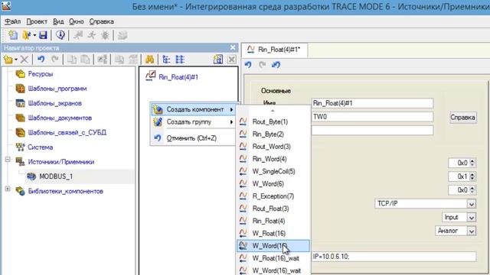Image resolution: width=490 pixels, height=275 pixels.
Task: Click the undo arrow in the editor toolbar
Action: pos(248,65)
